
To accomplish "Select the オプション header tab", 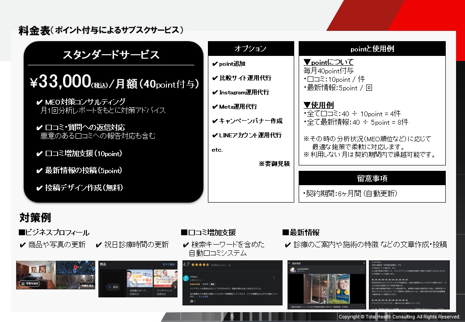I will coord(251,49).
